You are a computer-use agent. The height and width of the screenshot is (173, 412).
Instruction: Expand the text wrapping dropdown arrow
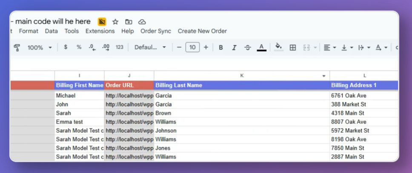(x=369, y=47)
